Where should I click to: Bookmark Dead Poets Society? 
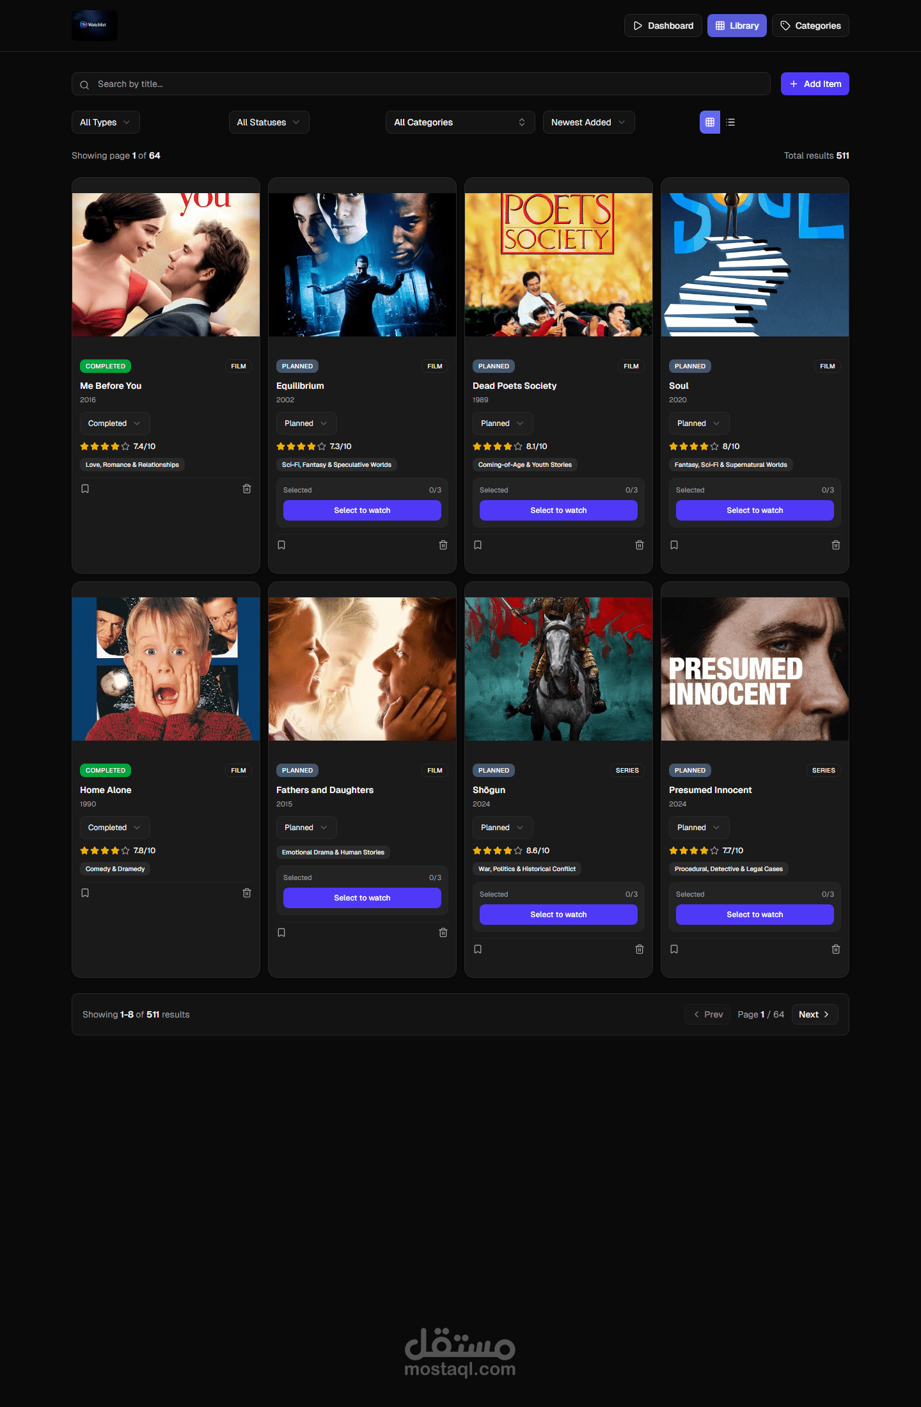pos(478,545)
